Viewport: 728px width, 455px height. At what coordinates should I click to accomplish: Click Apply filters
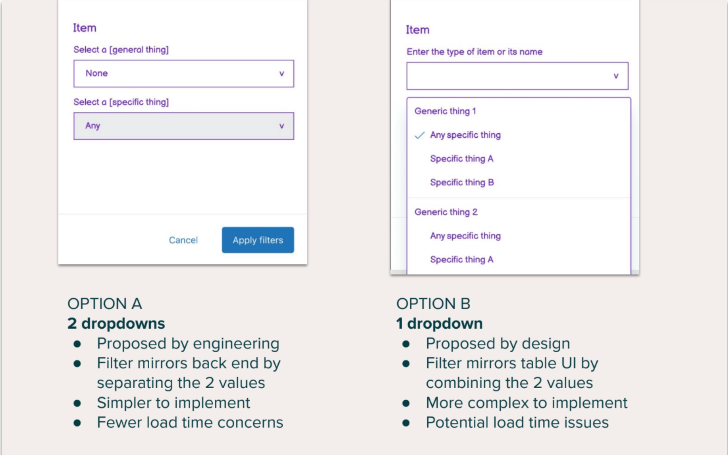[x=258, y=240]
